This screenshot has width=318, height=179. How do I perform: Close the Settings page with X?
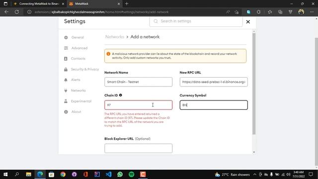(x=248, y=22)
